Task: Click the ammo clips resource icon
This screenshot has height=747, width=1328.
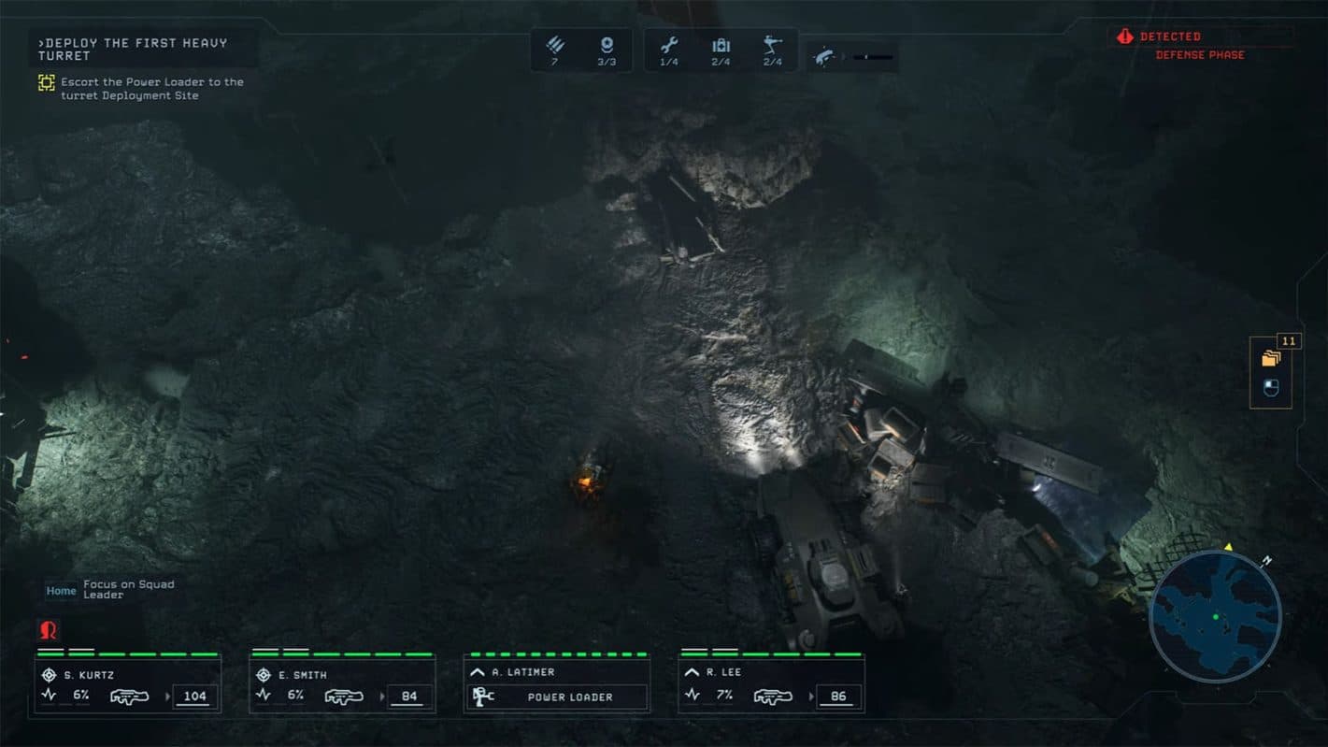Action: point(555,44)
